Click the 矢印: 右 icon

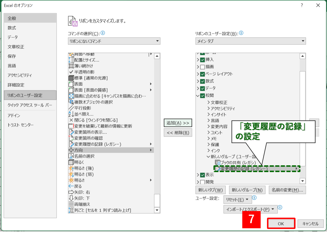tap(71, 192)
